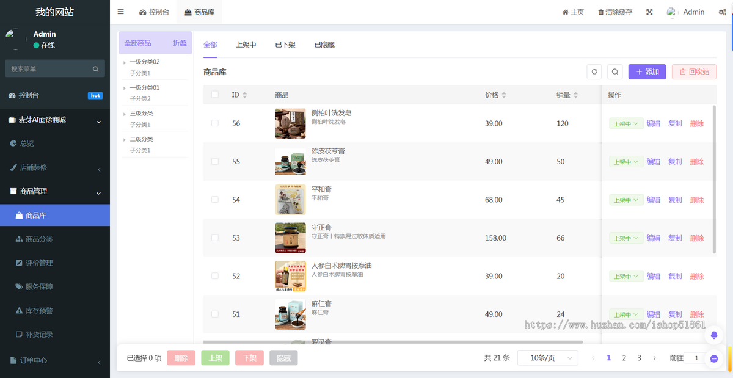Viewport: 733px width, 378px height.
Task: Click 删除 for 人参白术脾胃按摩油
Action: point(697,276)
